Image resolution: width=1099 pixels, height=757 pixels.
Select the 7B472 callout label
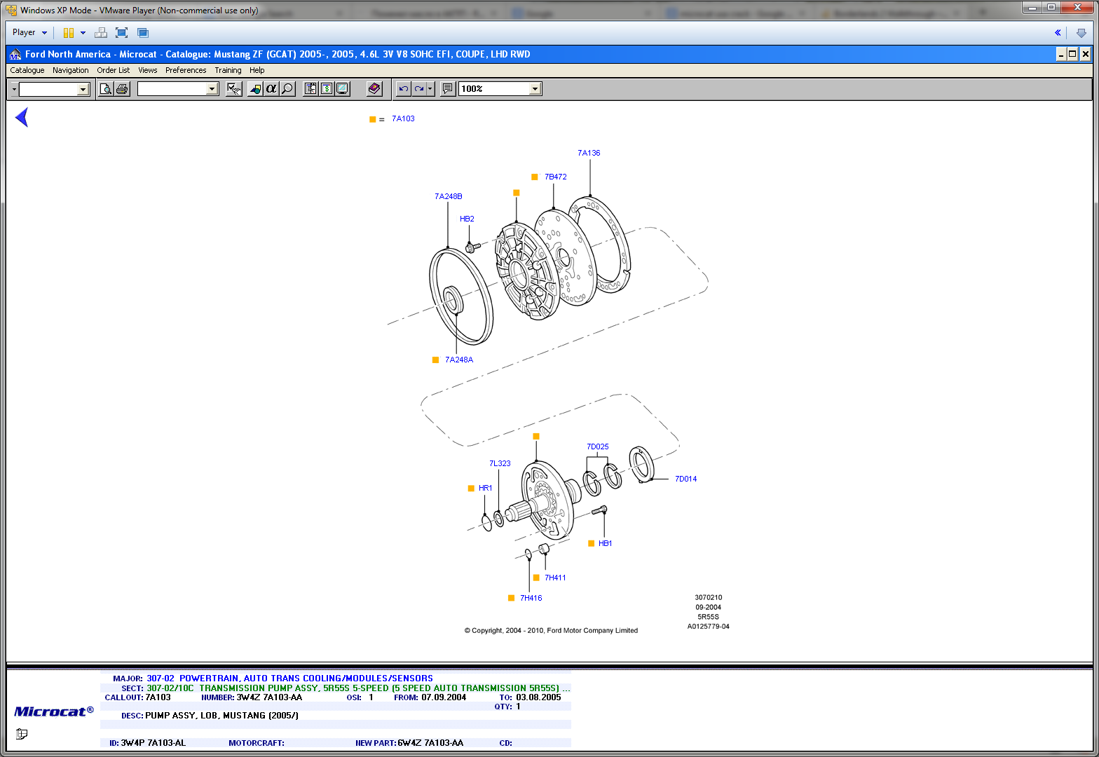[556, 177]
